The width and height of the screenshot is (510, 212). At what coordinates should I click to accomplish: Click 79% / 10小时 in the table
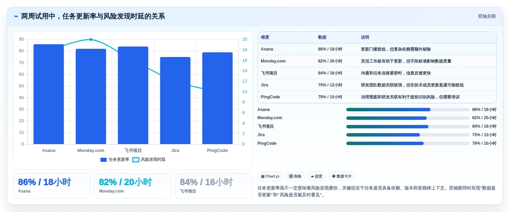(x=330, y=97)
